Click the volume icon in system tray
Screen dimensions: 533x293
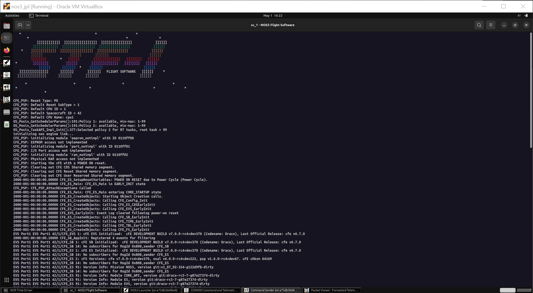(x=519, y=16)
